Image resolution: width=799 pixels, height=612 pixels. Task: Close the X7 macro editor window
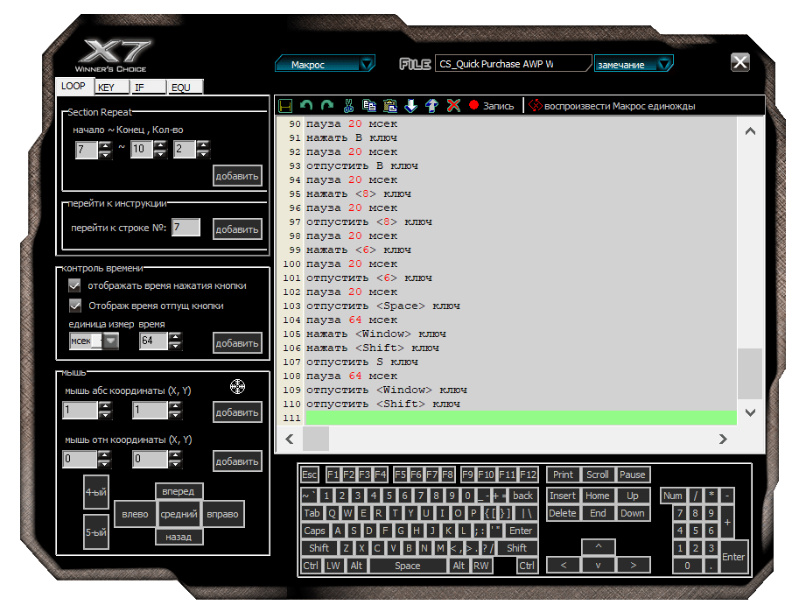click(x=739, y=62)
